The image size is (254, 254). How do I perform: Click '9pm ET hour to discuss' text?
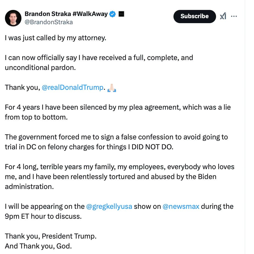(x=43, y=217)
